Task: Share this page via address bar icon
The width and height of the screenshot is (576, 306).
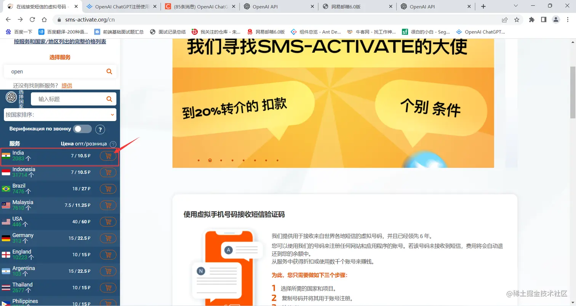Action: 505,20
